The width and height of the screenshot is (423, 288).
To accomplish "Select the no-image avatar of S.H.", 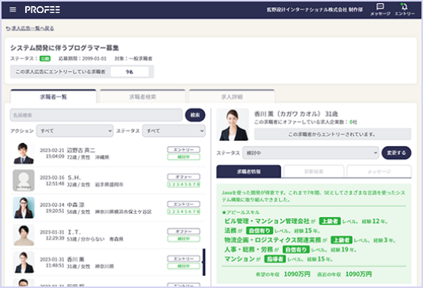I will click(24, 180).
